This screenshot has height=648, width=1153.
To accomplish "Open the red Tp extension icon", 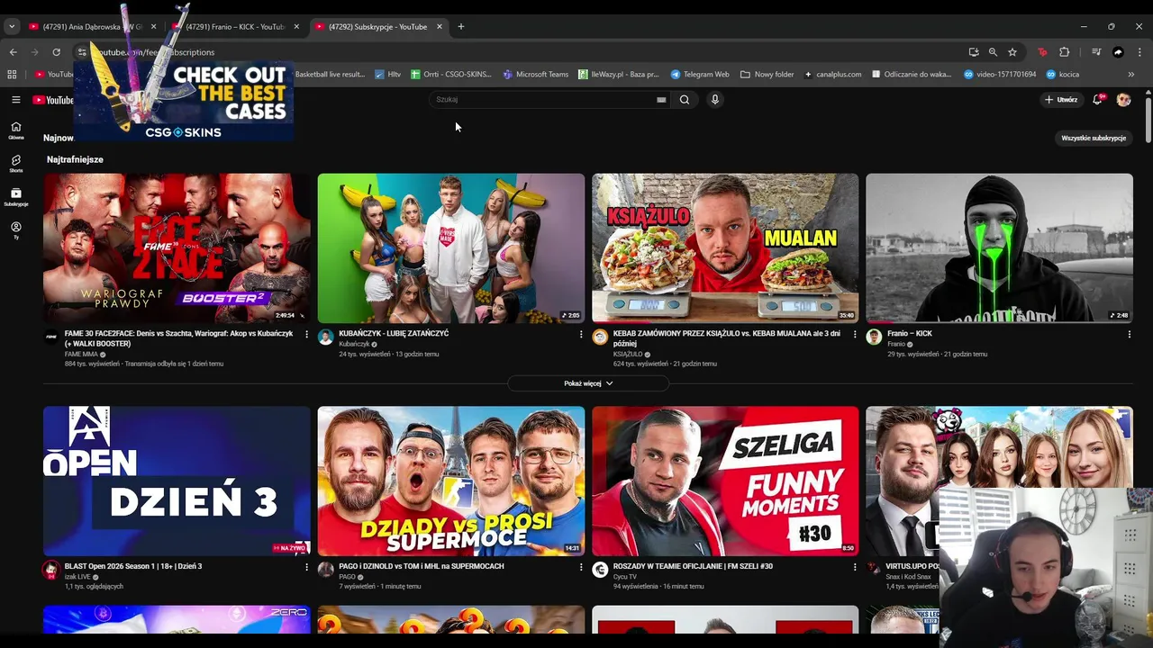I will pos(1043,52).
